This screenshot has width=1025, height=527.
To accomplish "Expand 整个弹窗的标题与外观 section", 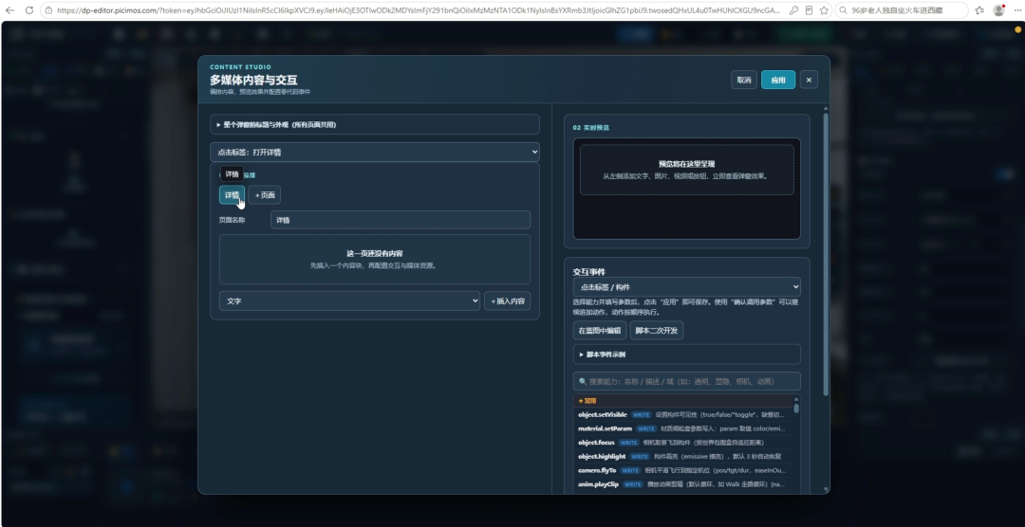I will [x=375, y=124].
